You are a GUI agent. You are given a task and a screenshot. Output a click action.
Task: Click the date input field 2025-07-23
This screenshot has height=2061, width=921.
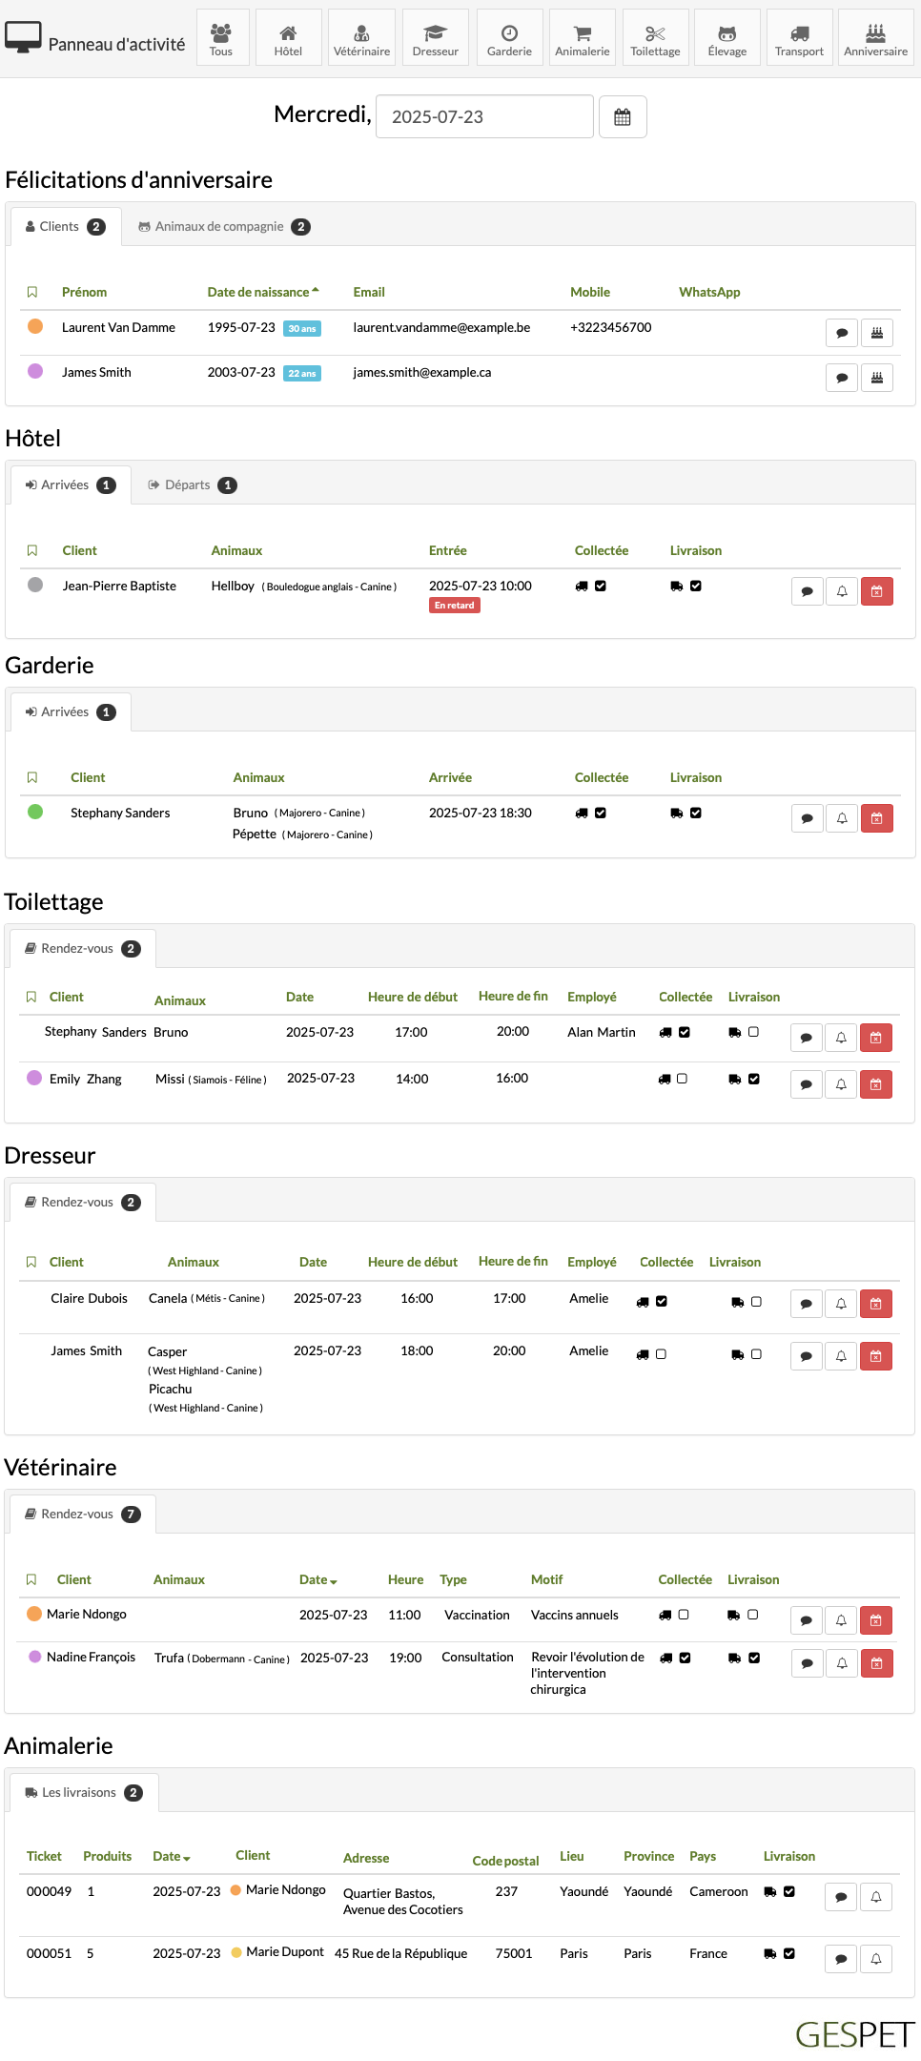tap(484, 117)
